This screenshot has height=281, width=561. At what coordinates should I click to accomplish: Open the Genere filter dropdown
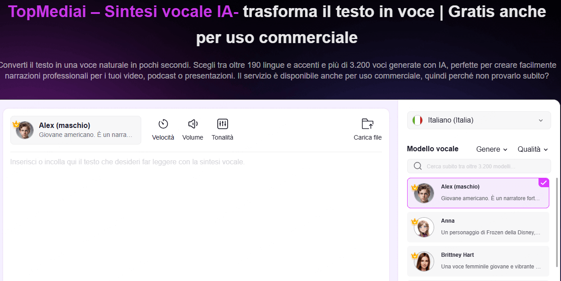492,149
